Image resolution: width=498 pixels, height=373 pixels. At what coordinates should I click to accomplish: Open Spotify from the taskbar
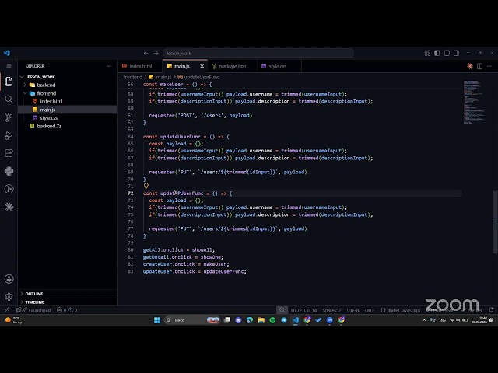[272, 320]
